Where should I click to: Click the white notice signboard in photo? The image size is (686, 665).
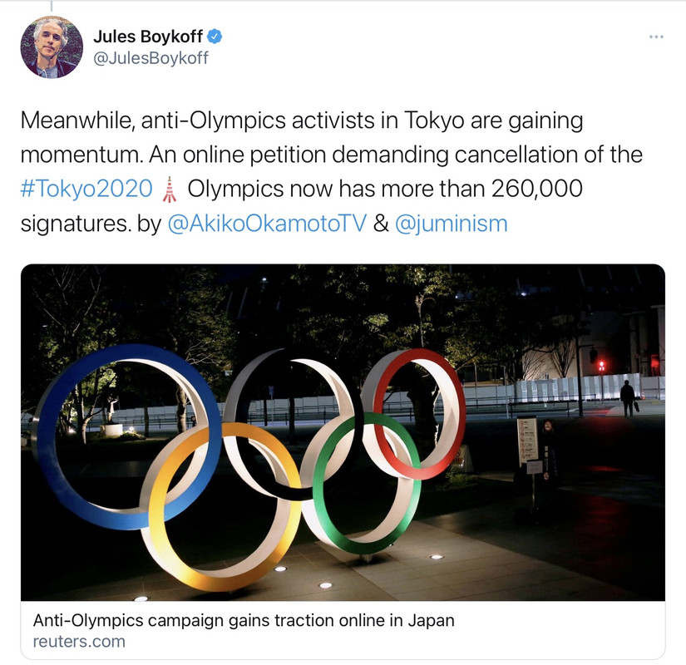[527, 441]
